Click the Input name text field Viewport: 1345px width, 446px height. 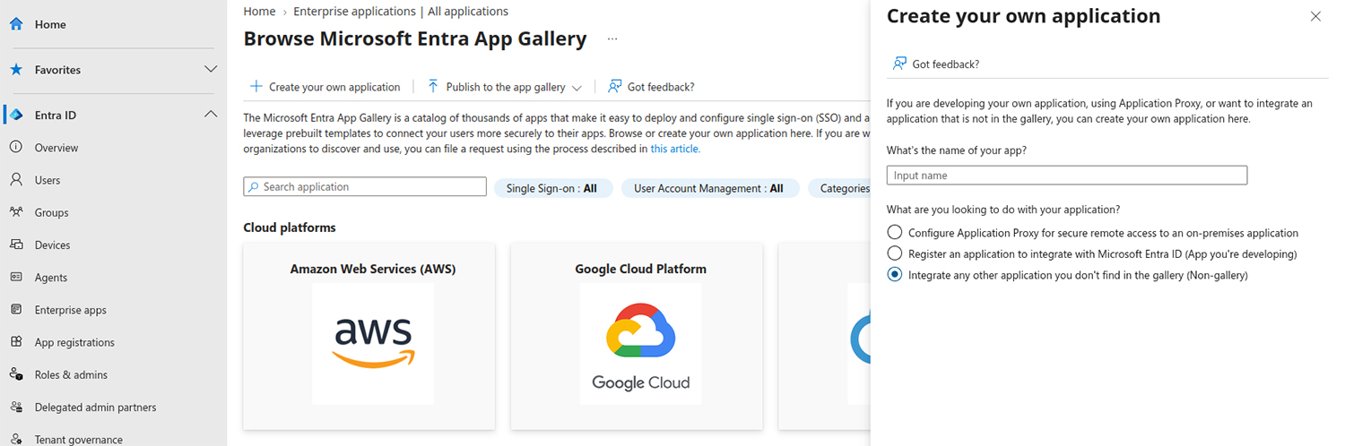pos(1067,176)
